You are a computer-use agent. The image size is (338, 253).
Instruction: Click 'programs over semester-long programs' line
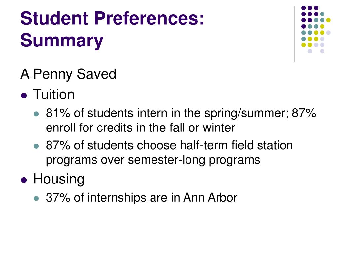pyautogui.click(x=153, y=160)
